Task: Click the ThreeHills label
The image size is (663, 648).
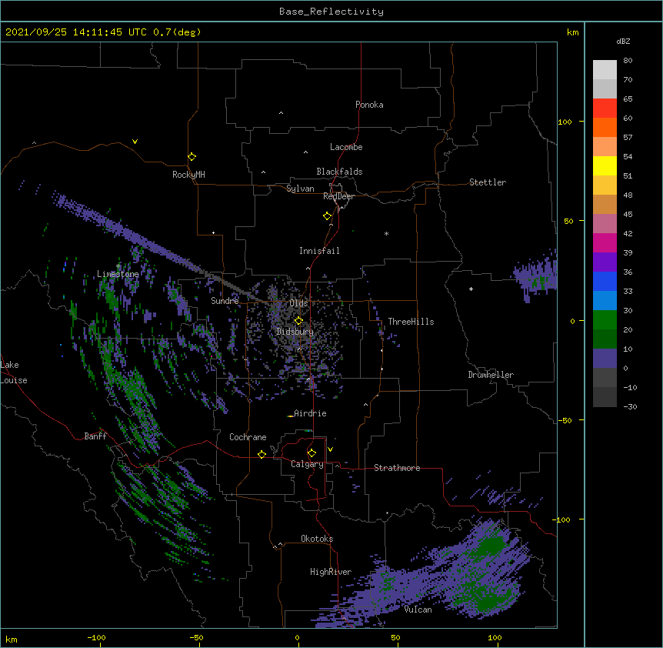Action: click(x=411, y=322)
